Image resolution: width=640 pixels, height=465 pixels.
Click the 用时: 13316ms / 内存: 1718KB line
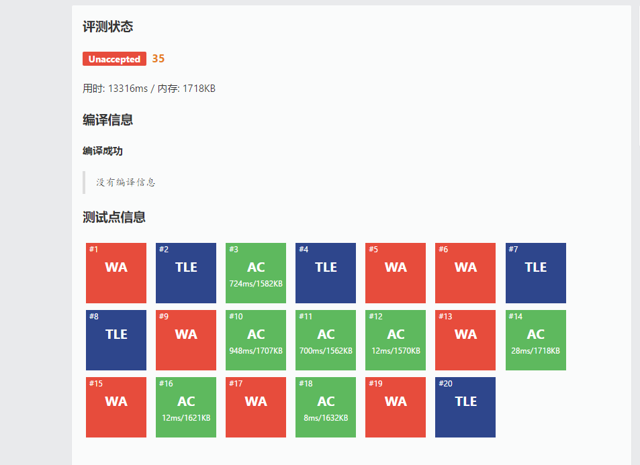(x=149, y=89)
